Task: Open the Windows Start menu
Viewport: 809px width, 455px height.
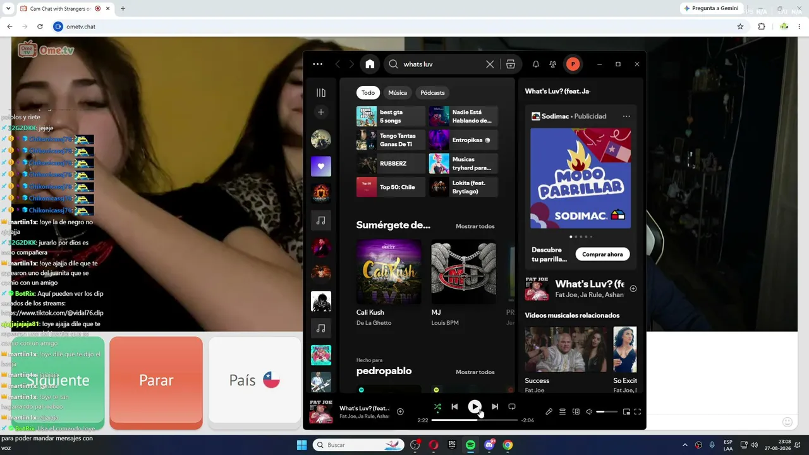Action: pyautogui.click(x=301, y=445)
